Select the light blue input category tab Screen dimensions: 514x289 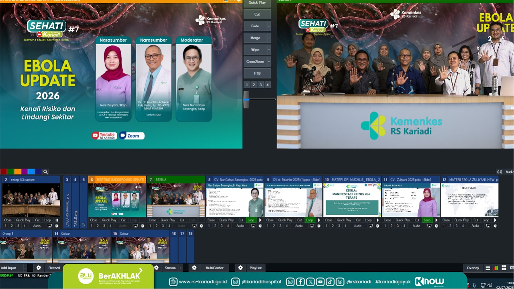click(31, 172)
